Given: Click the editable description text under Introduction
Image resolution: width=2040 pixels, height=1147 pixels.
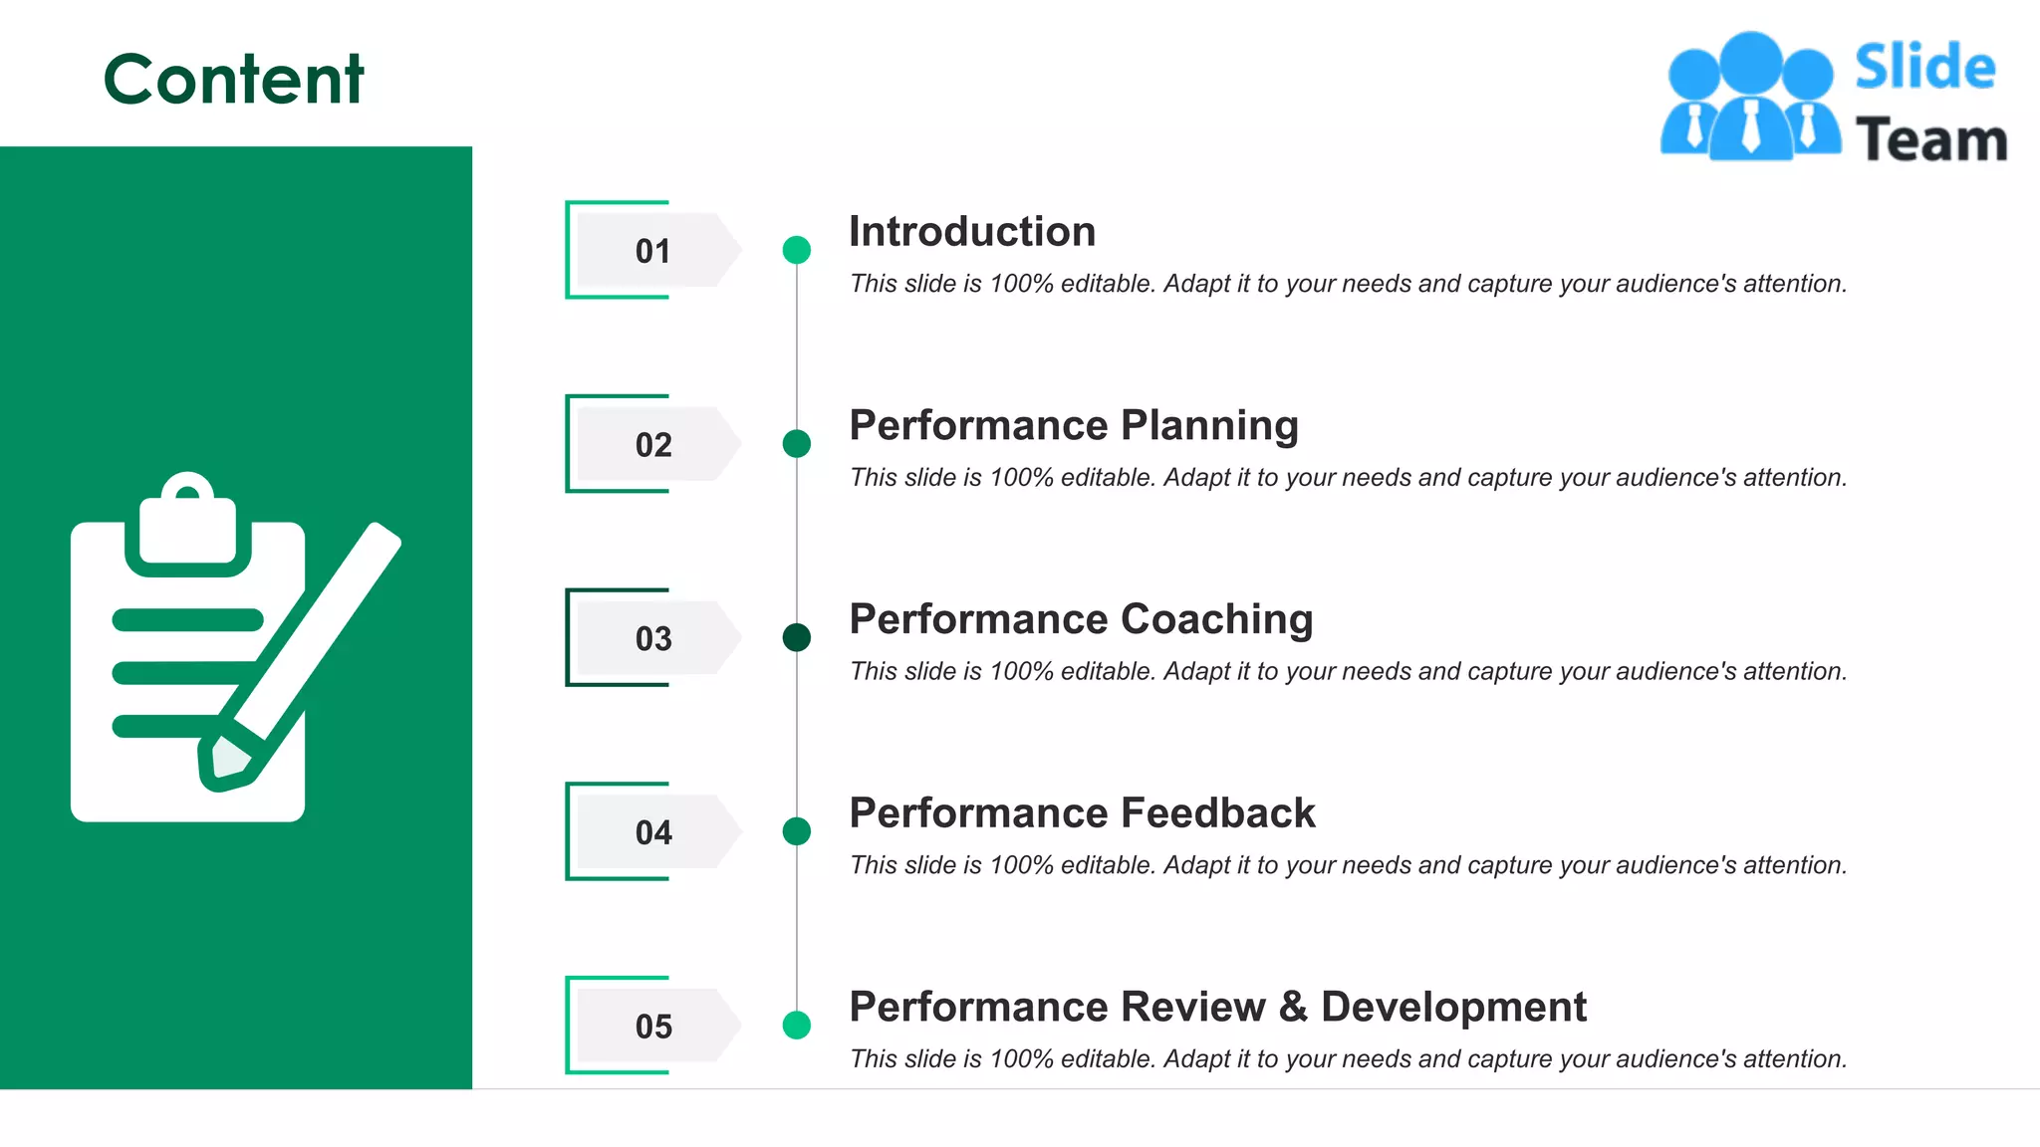Looking at the screenshot, I should [x=1348, y=284].
